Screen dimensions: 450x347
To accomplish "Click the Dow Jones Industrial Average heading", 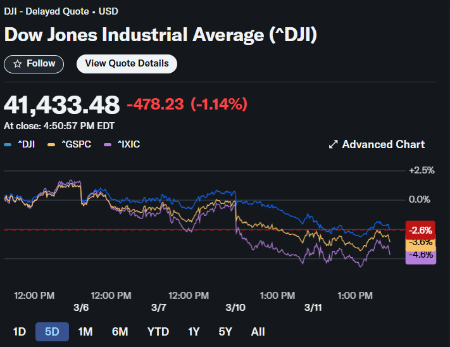I will pos(160,34).
